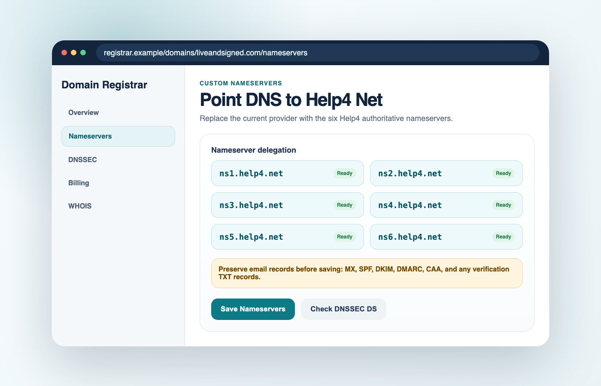Click the Ready badge for ns4.help4.net
Image resolution: width=601 pixels, height=386 pixels.
tap(504, 205)
